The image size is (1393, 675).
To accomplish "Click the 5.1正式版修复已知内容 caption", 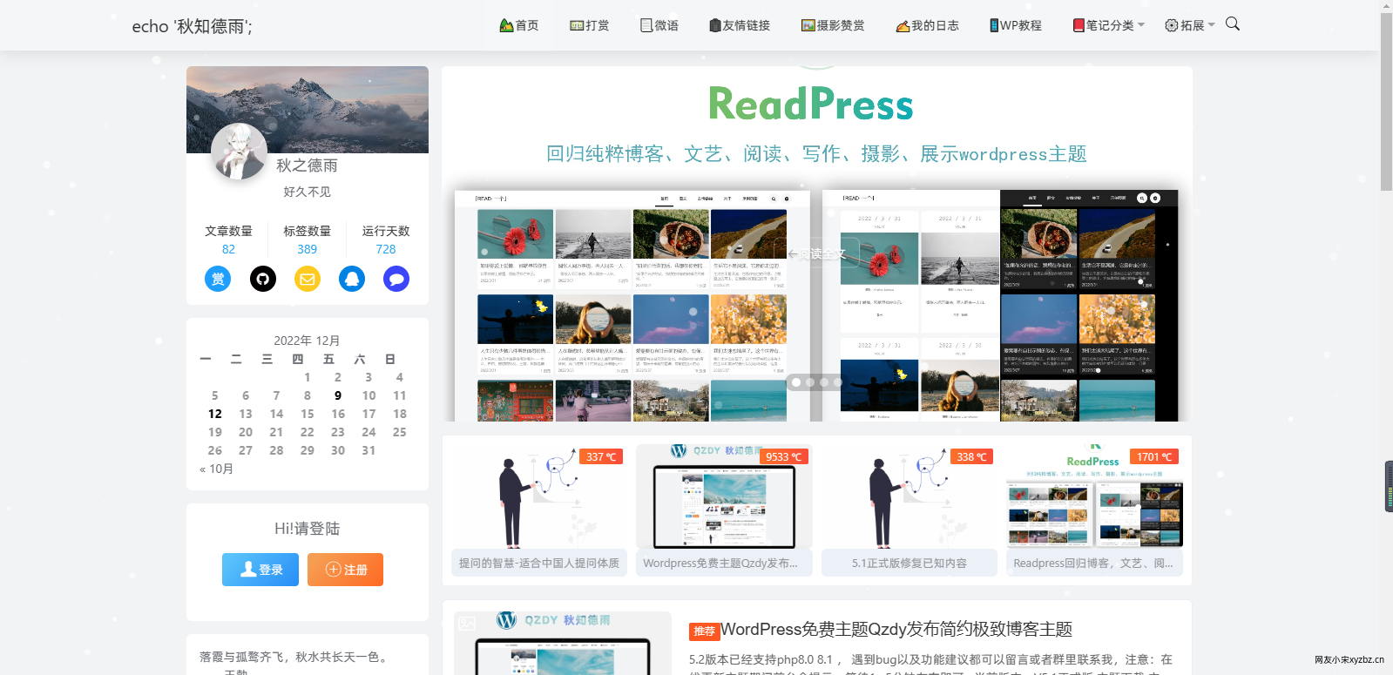I will point(910,564).
